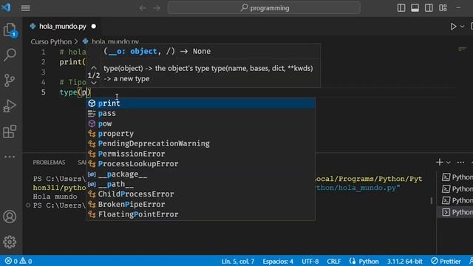The image size is (473, 266).
Task: Expand new terminal profile dropdown
Action: (x=449, y=163)
